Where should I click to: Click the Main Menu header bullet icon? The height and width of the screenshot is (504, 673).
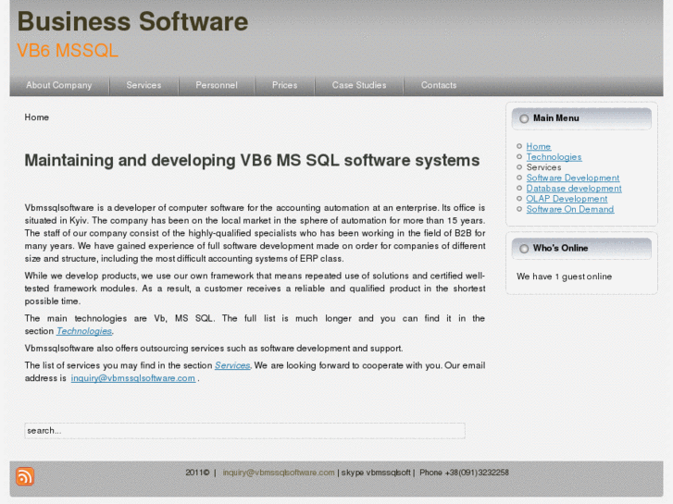pyautogui.click(x=524, y=118)
